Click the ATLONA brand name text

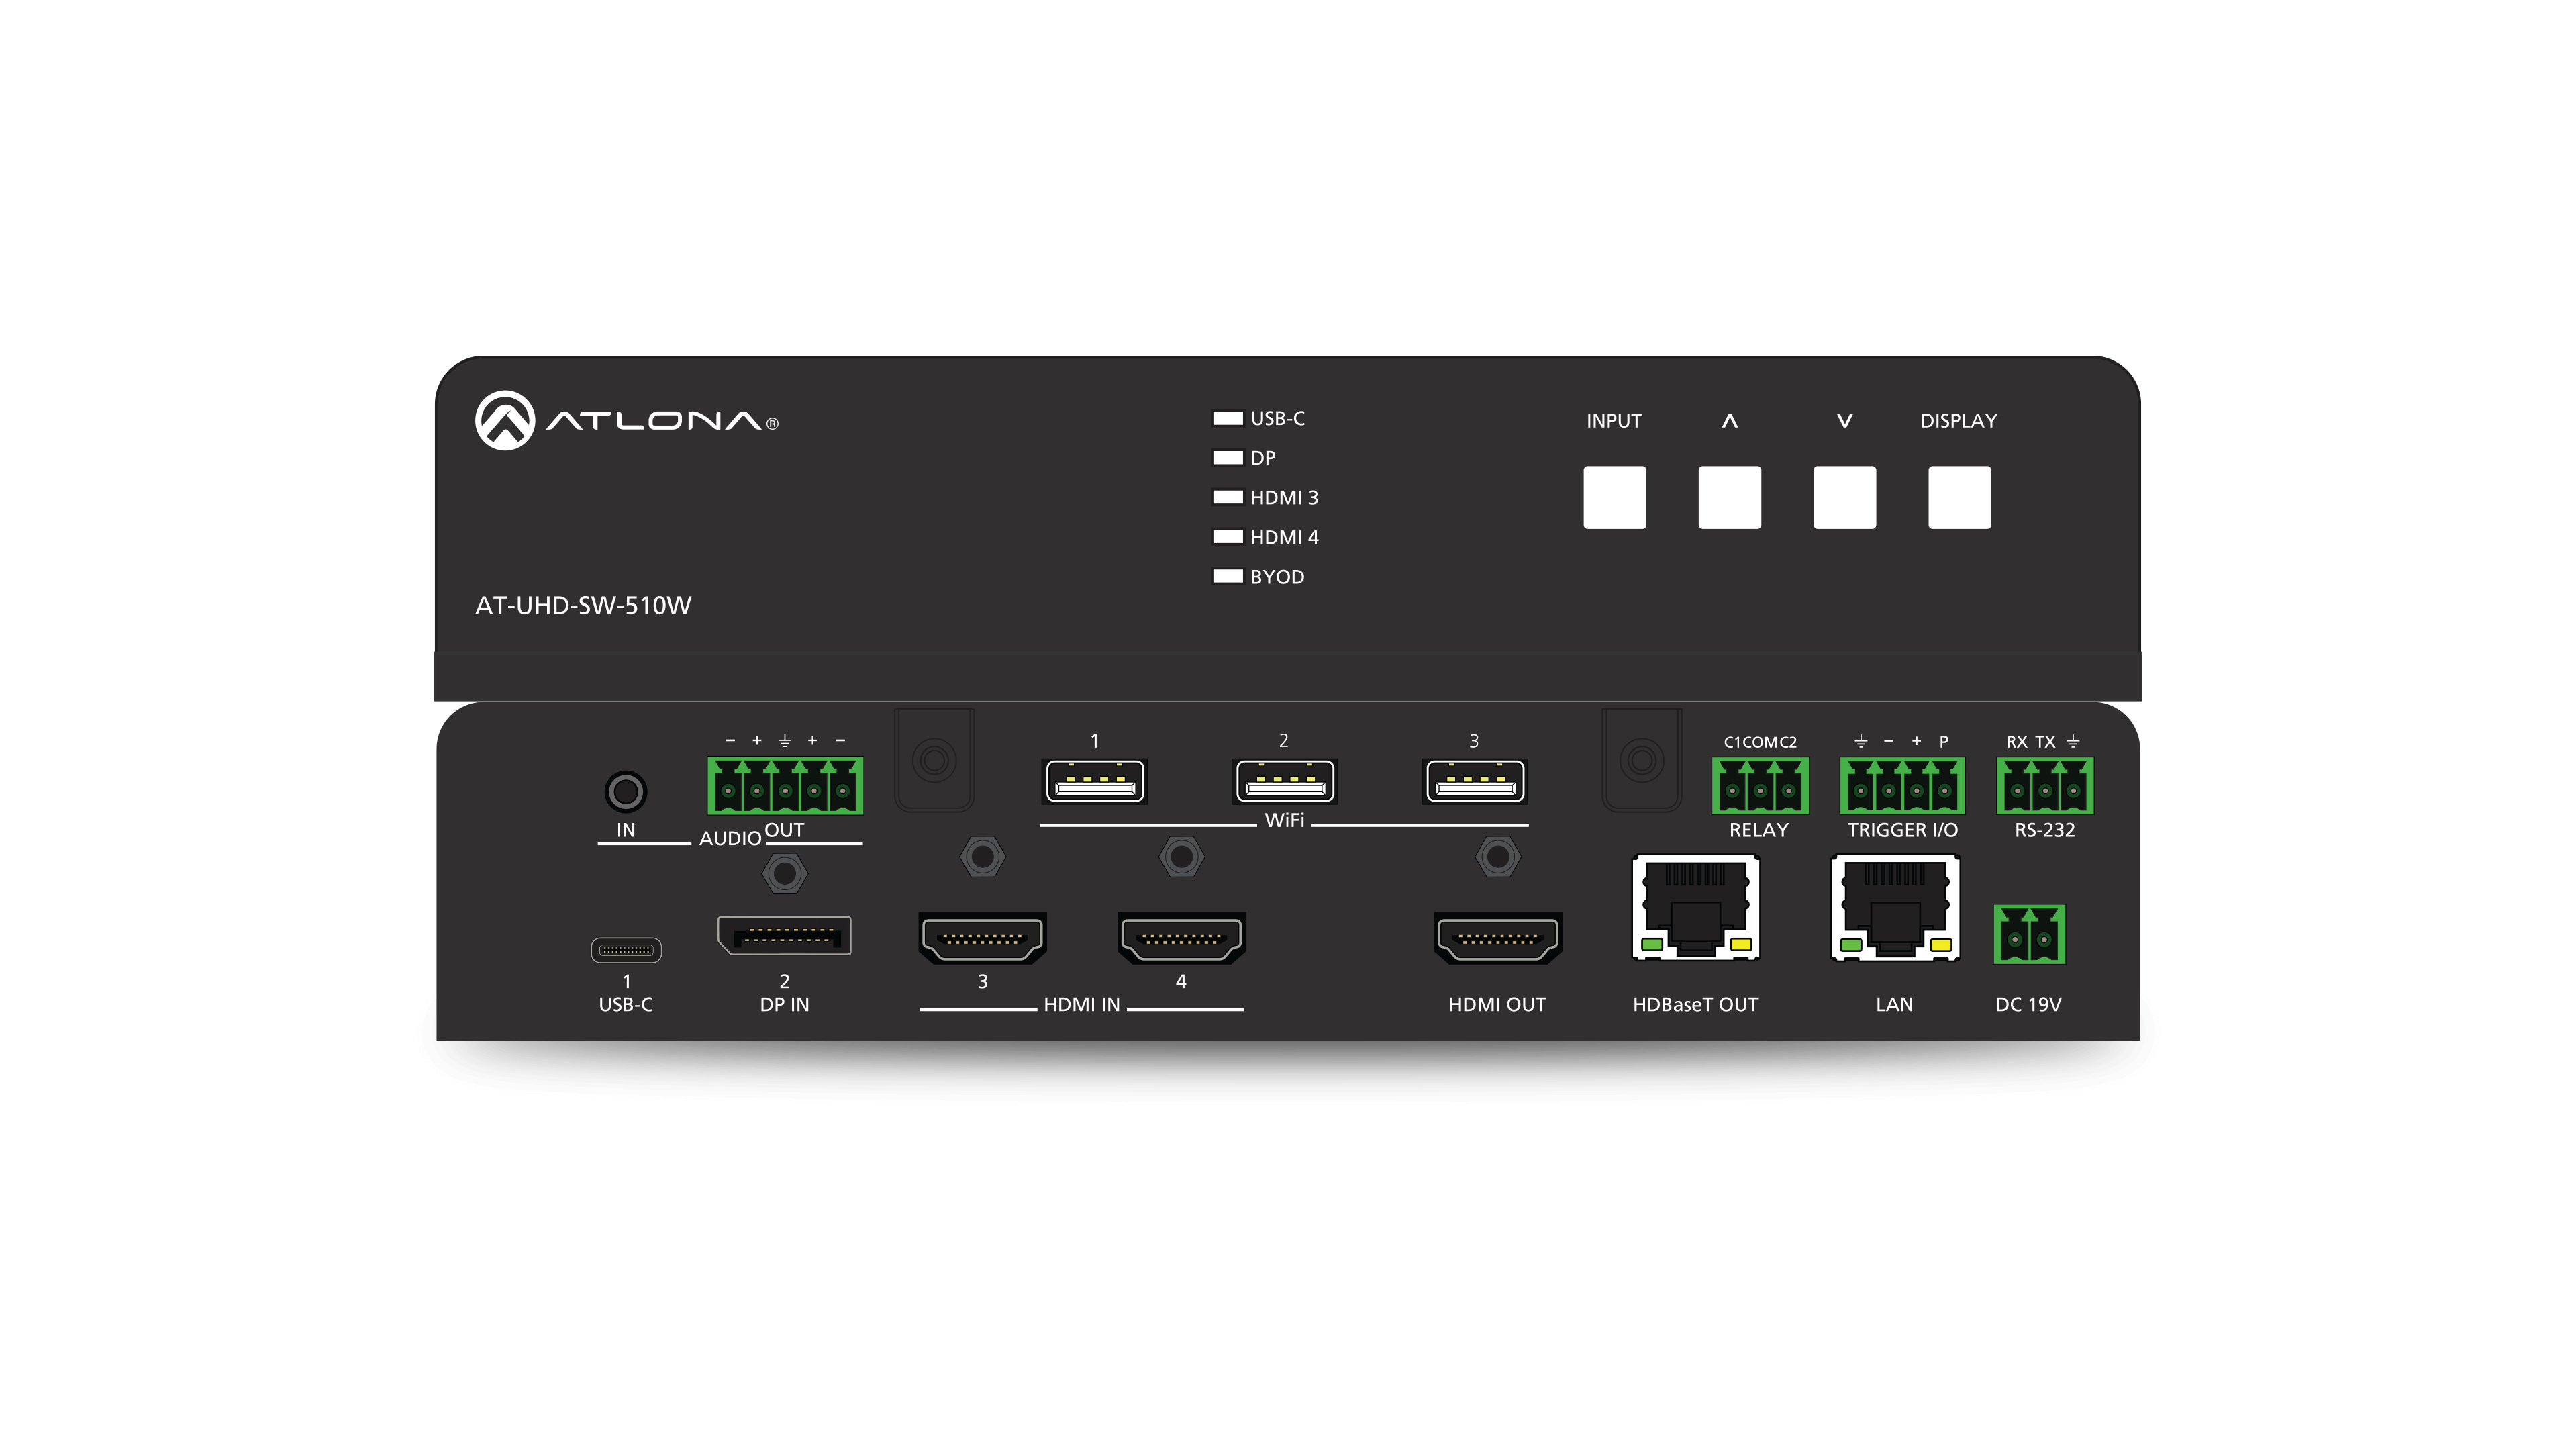pyautogui.click(x=655, y=421)
